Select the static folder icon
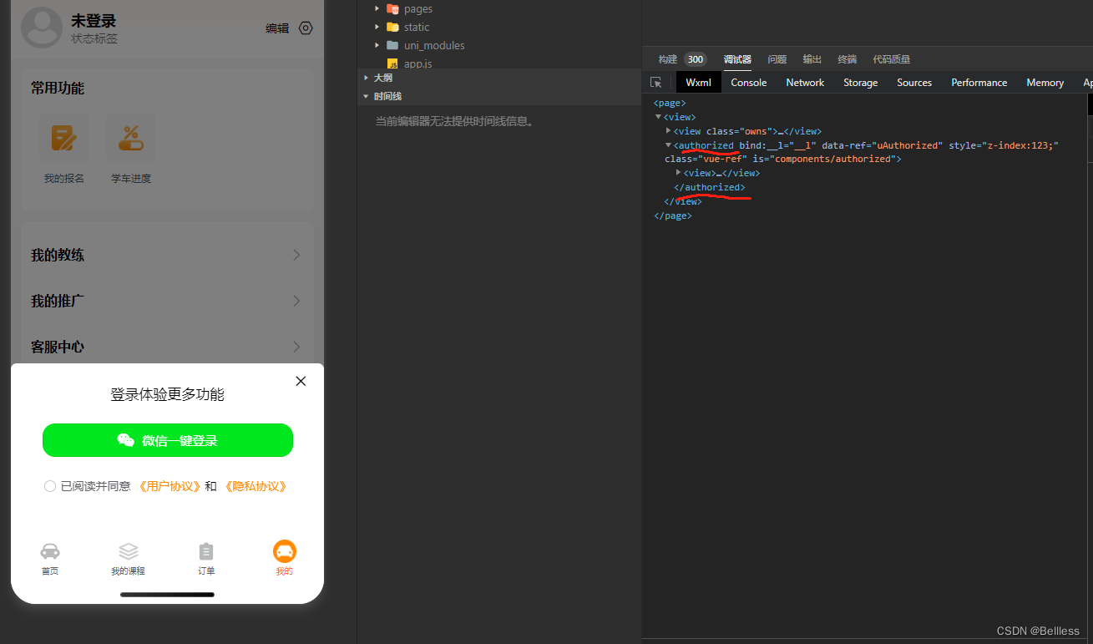Viewport: 1093px width, 644px height. point(392,27)
